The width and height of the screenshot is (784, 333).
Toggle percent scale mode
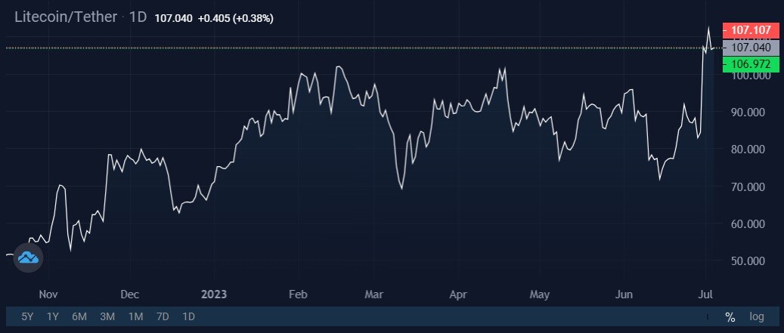tap(730, 316)
